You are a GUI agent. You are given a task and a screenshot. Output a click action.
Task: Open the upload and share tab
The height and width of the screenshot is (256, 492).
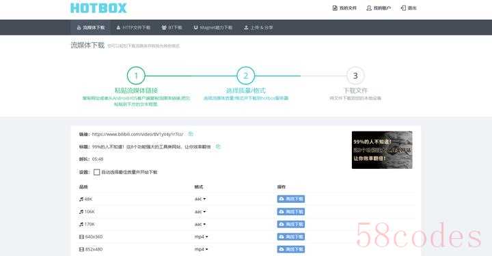258,27
